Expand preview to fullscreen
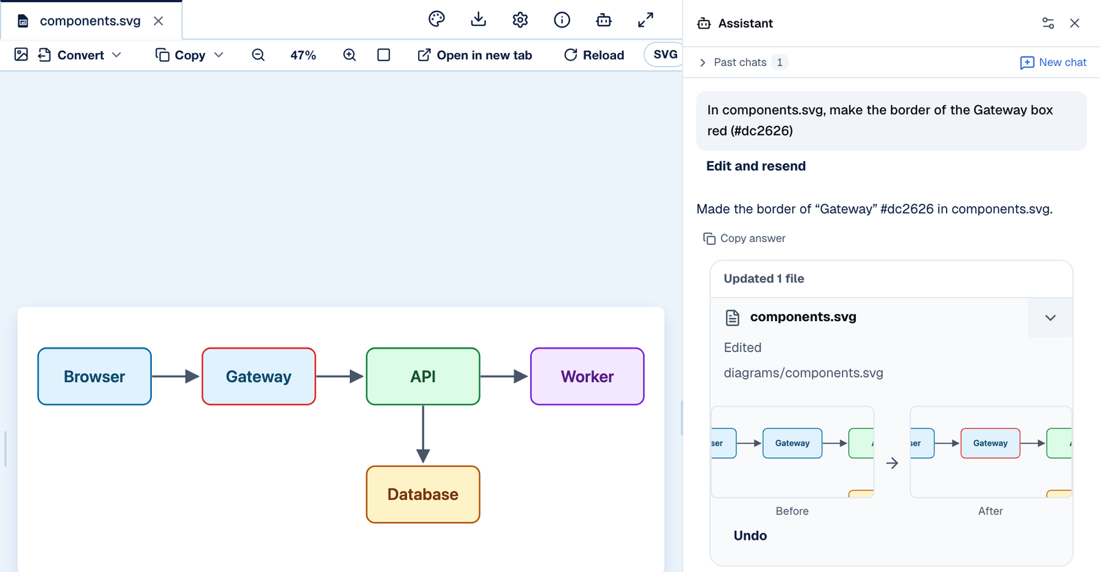Image resolution: width=1100 pixels, height=572 pixels. [646, 20]
